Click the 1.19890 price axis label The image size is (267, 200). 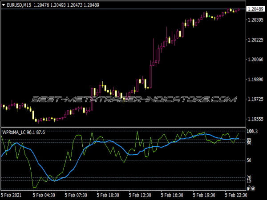coord(256,80)
